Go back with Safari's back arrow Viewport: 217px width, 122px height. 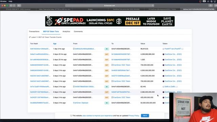11,5
